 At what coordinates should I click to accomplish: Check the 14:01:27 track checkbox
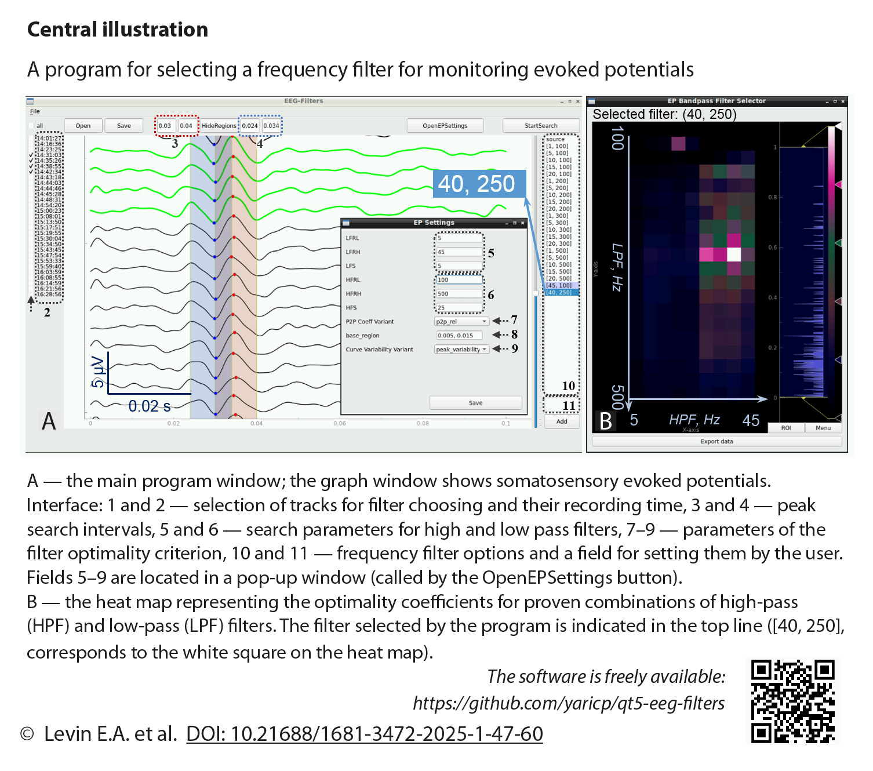31,139
